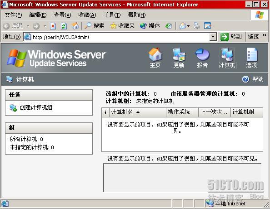
Task: Click the Edit page toolbar icon
Action: 207,26
